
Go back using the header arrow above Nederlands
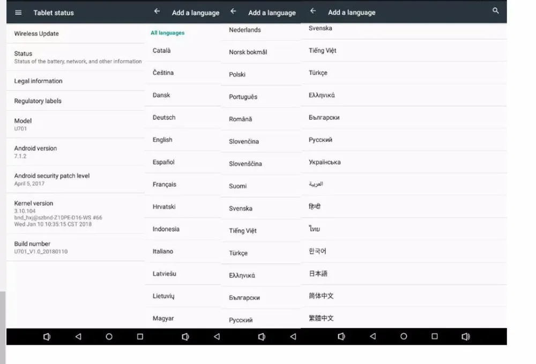[x=233, y=11]
